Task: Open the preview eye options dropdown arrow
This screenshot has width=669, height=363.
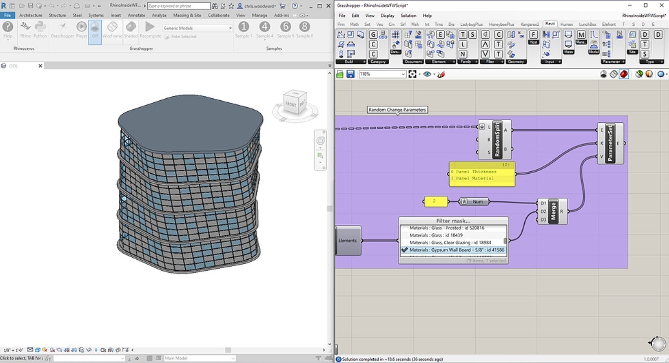Action: 434,74
